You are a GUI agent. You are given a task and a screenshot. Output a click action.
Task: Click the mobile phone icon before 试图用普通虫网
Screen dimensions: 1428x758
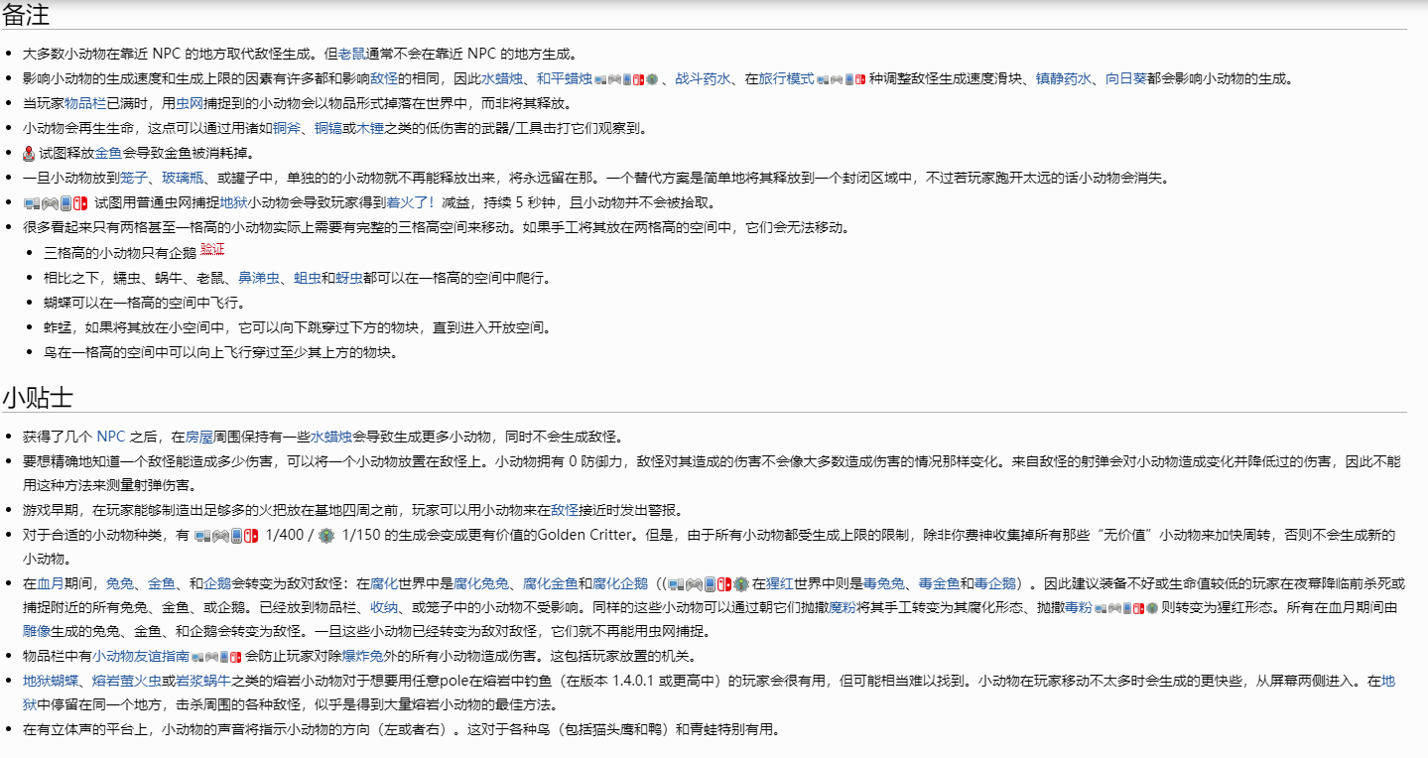[65, 203]
